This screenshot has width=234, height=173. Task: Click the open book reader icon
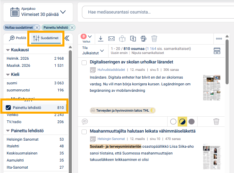pyautogui.click(x=122, y=39)
